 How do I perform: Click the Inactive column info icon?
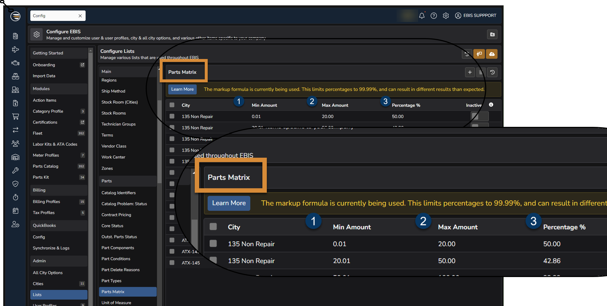coord(491,105)
